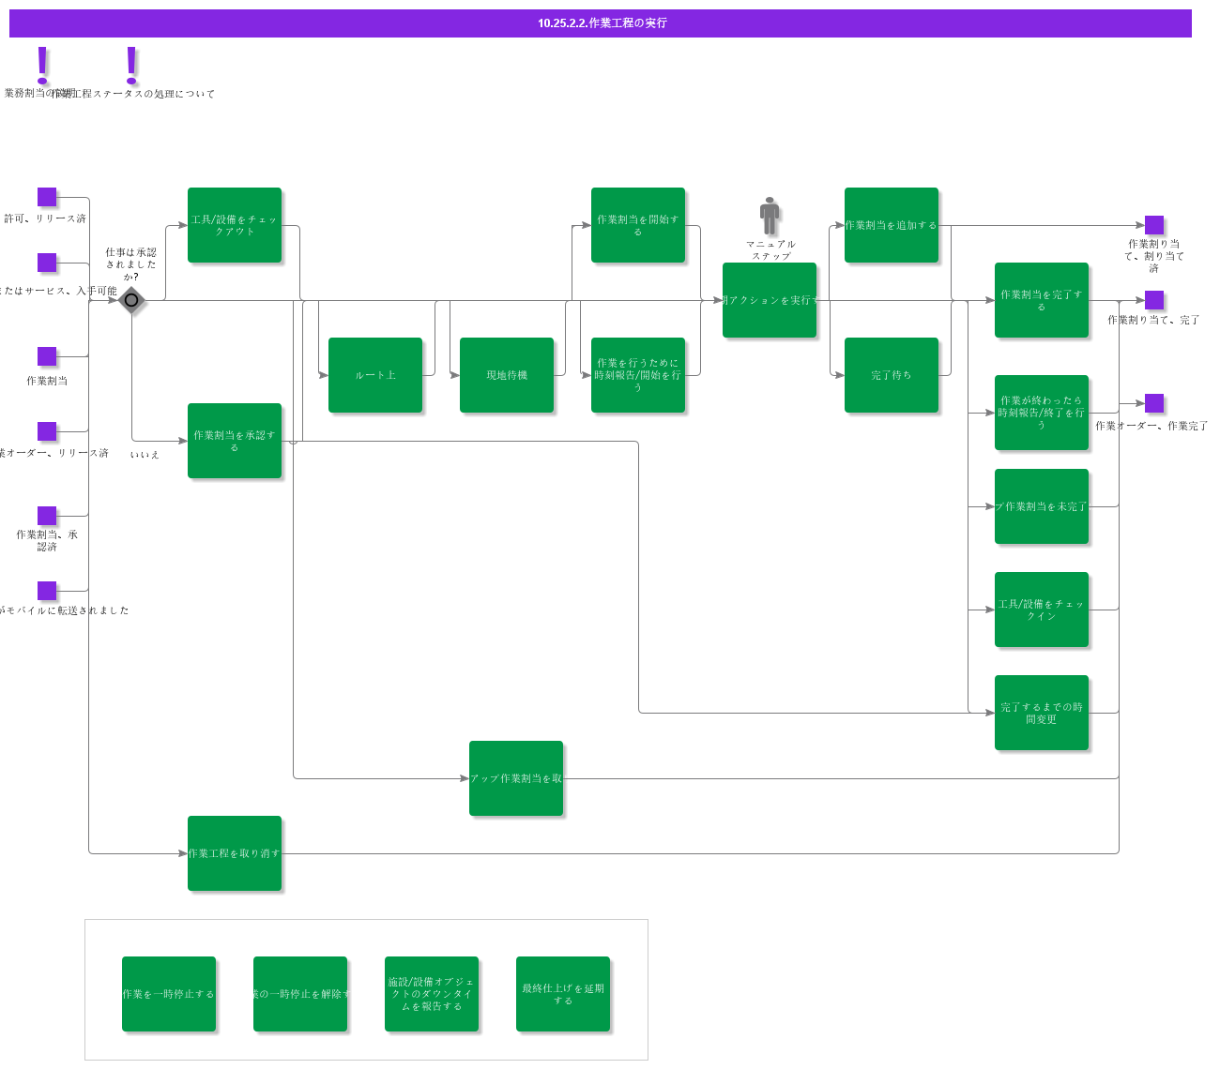The height and width of the screenshot is (1069, 1220).
Task: Click the 作業割当を完了する task box
Action: click(1042, 300)
